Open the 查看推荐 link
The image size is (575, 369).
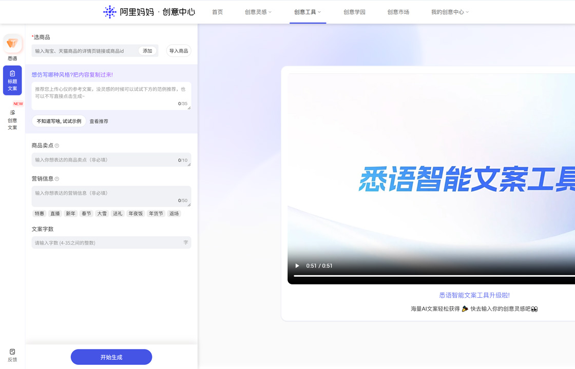tap(99, 121)
